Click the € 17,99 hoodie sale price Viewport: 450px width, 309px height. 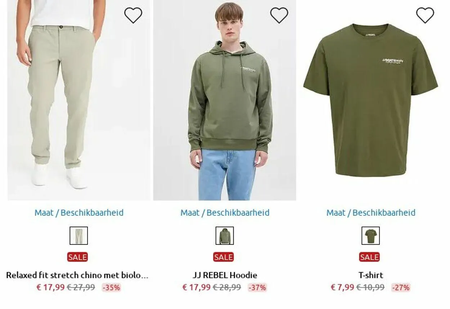point(196,287)
